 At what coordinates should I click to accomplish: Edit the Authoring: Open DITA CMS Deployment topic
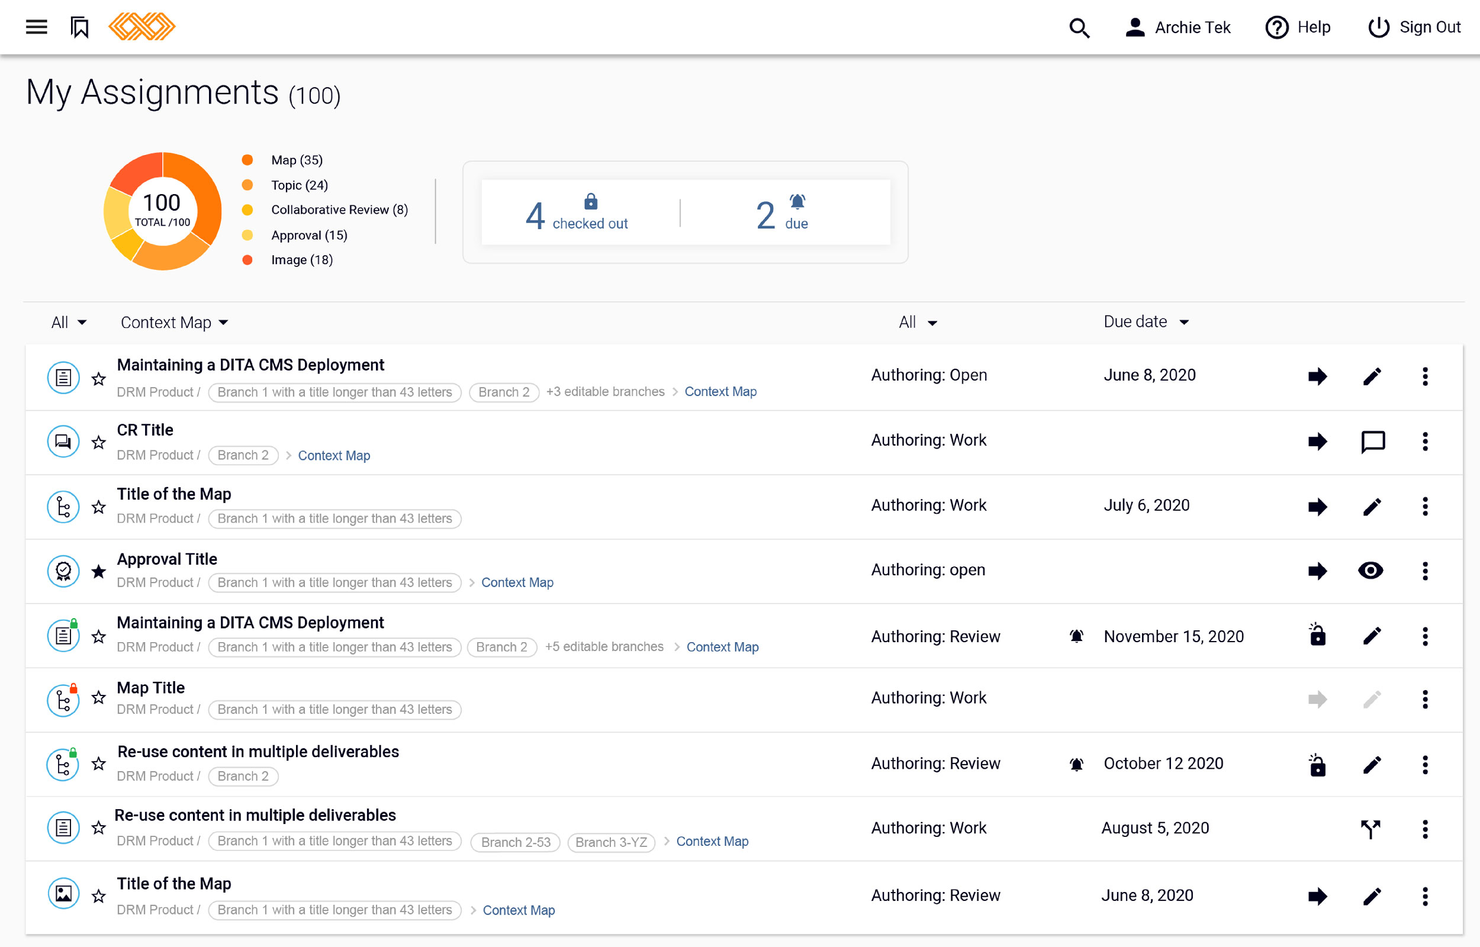[1372, 376]
